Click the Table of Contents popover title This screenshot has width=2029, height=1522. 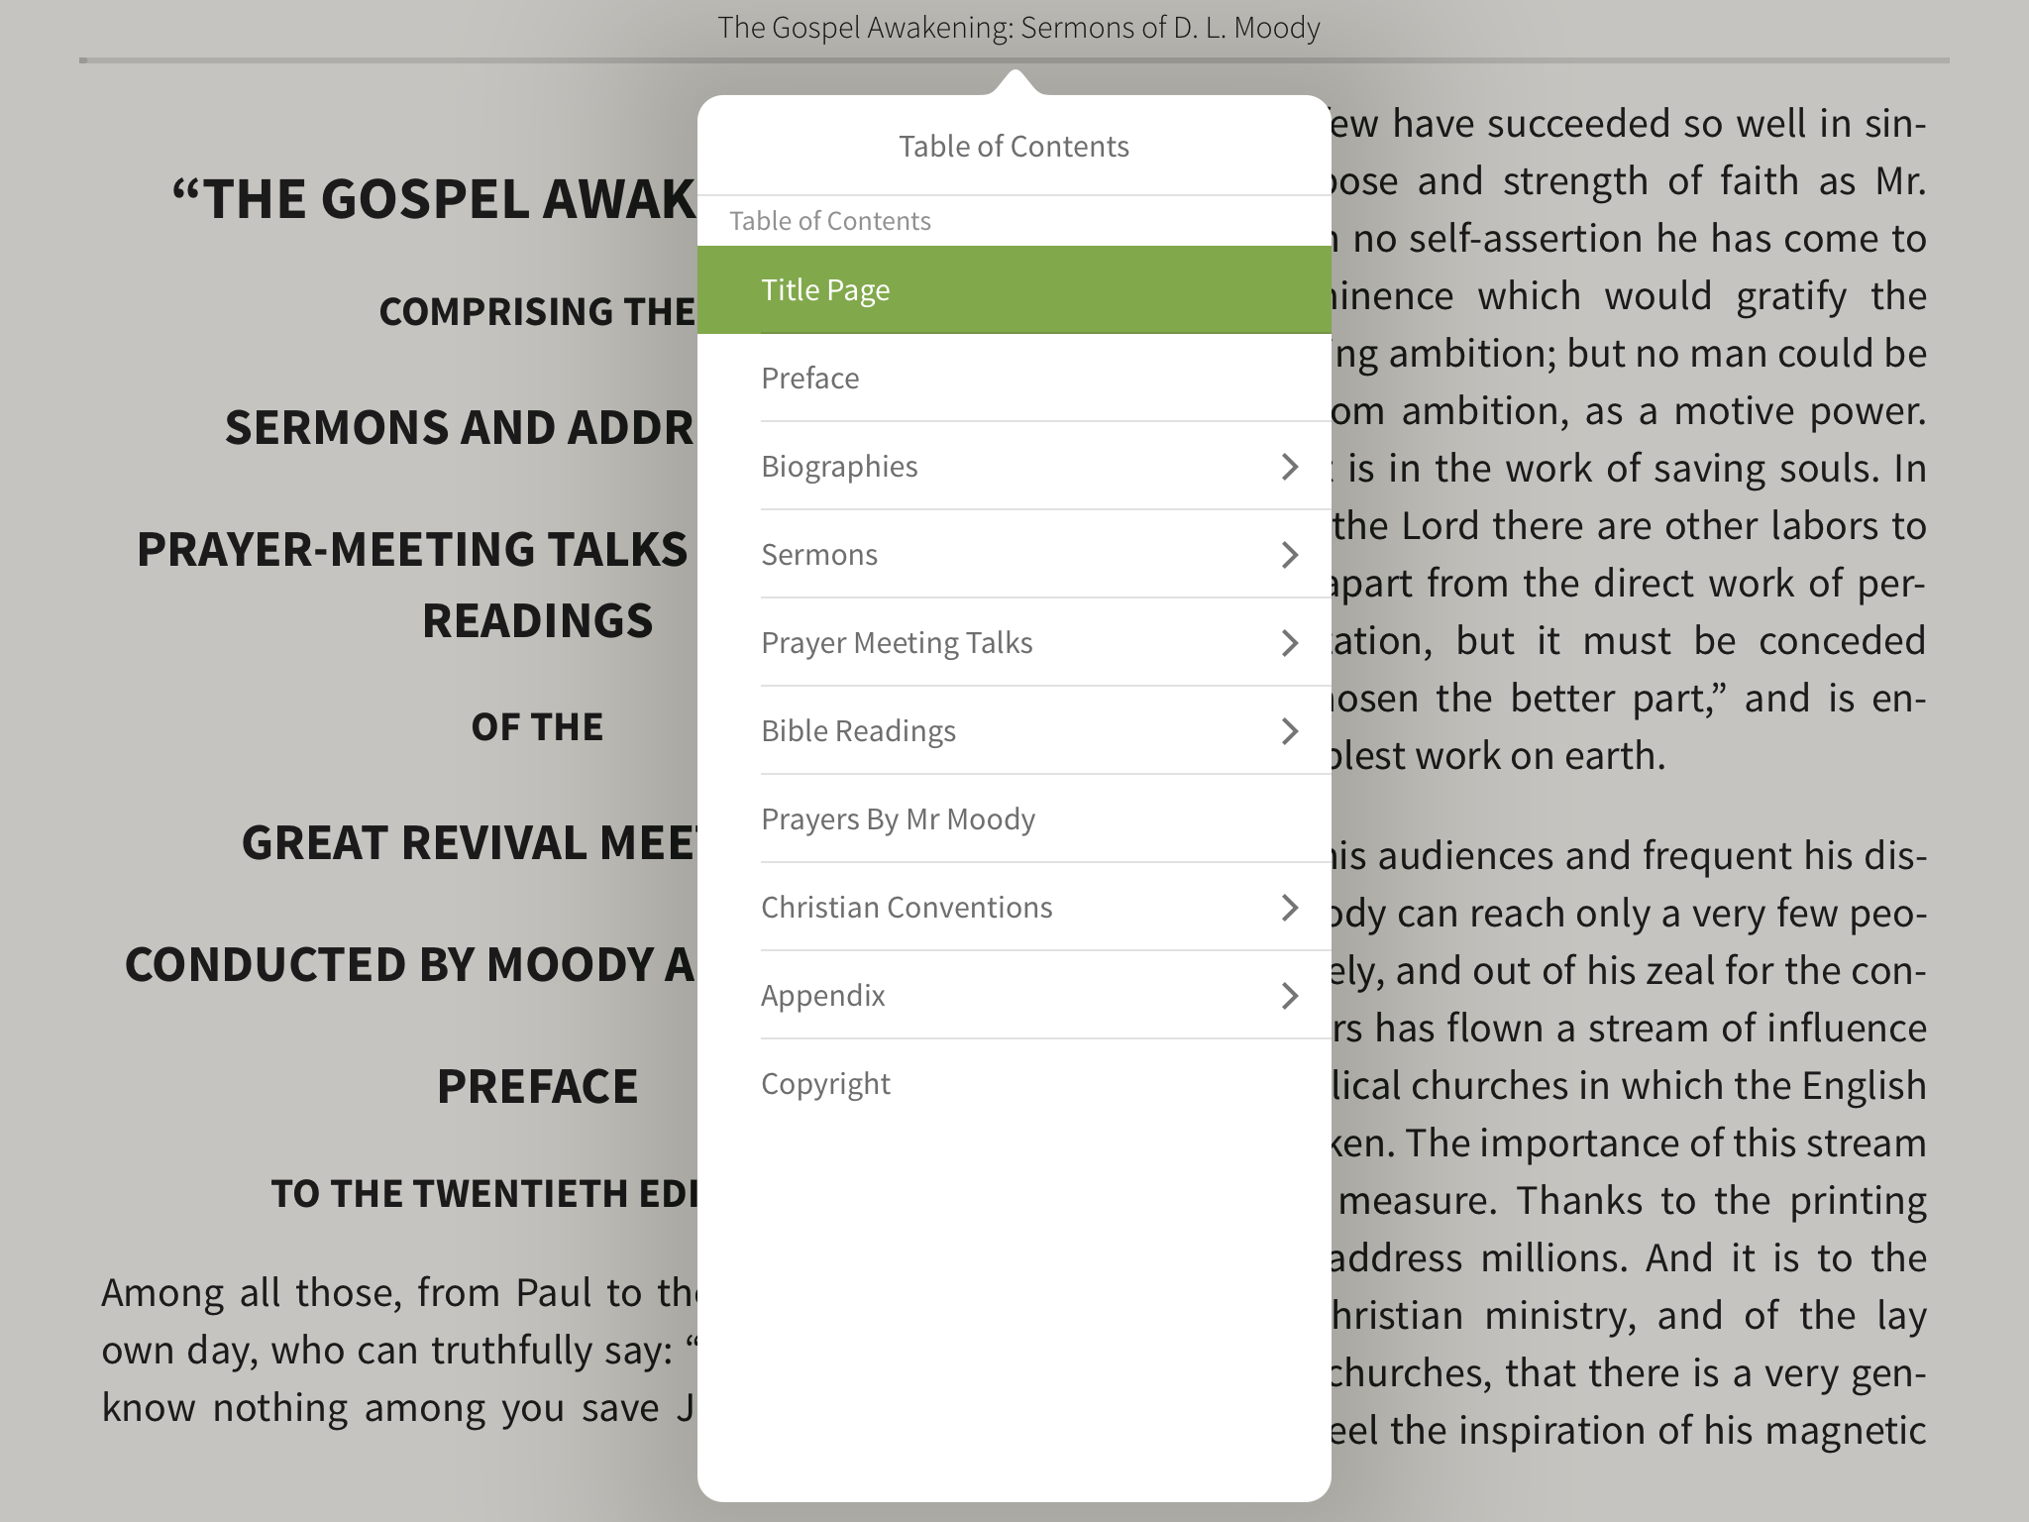pyautogui.click(x=1014, y=147)
